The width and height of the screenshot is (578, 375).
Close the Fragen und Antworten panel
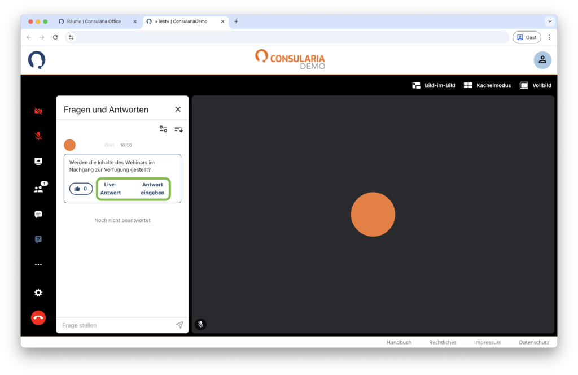(178, 110)
